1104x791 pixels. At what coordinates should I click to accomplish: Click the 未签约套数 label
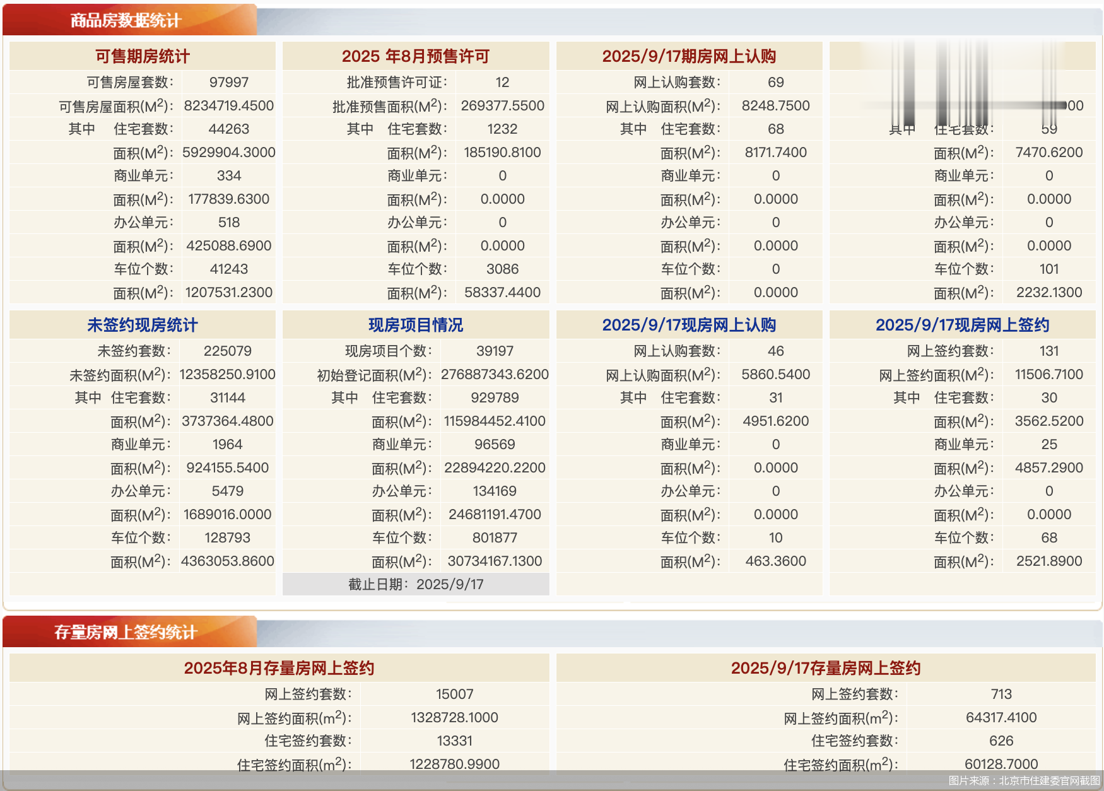[x=134, y=351]
